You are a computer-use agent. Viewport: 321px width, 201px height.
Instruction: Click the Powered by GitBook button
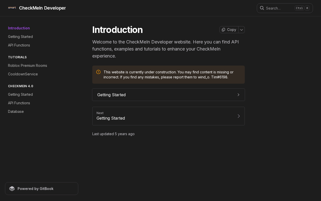pos(42,189)
